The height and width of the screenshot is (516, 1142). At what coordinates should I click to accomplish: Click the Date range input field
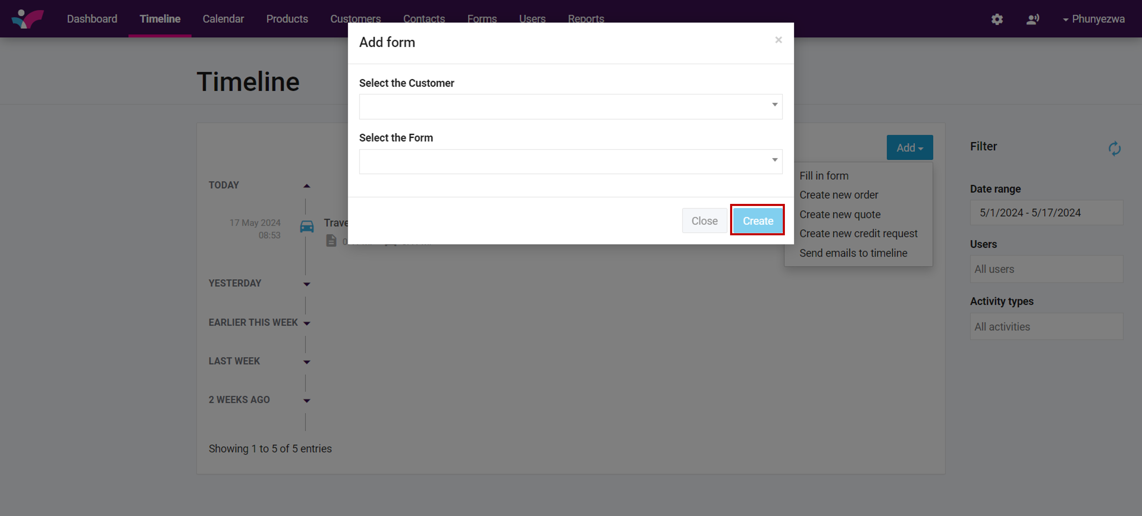[1046, 213]
